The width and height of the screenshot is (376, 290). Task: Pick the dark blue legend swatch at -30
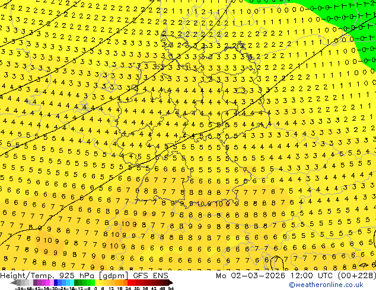[56, 282]
